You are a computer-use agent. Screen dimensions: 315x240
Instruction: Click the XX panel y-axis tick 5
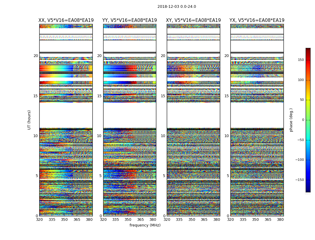tap(37, 176)
